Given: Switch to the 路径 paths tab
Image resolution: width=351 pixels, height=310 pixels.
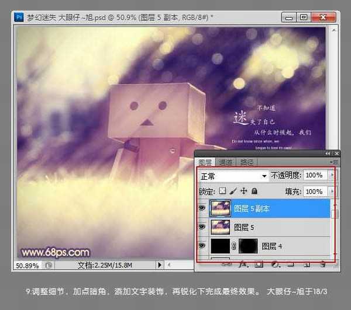Looking at the screenshot, I should (x=247, y=162).
